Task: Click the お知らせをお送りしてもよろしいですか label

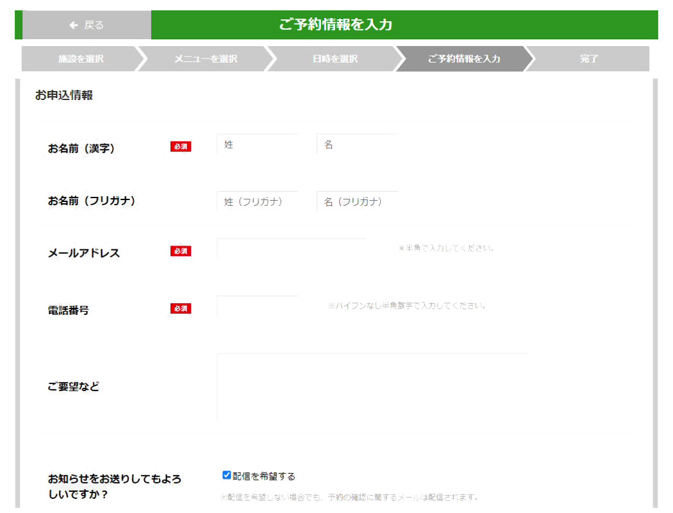Action: click(x=115, y=487)
